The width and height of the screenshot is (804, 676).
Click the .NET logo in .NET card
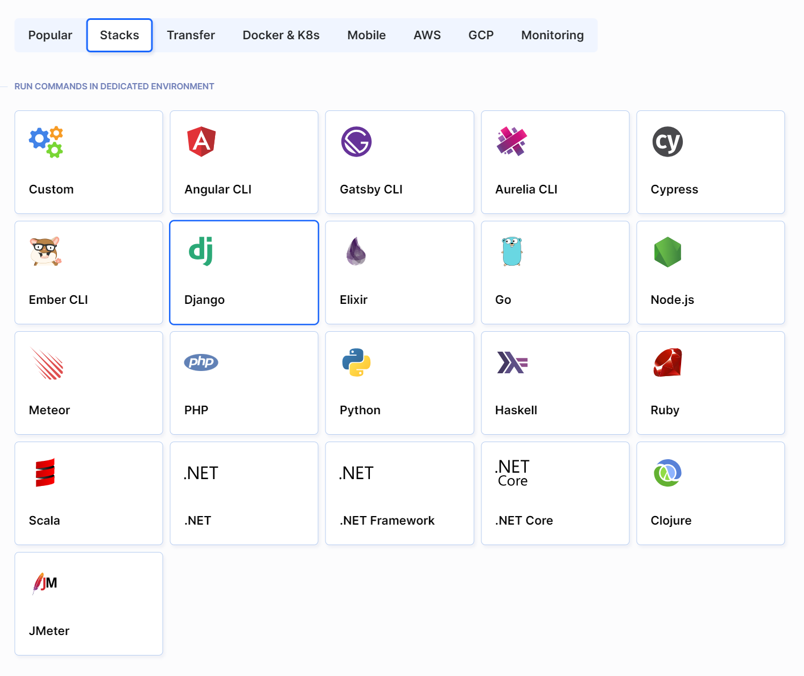pyautogui.click(x=201, y=473)
